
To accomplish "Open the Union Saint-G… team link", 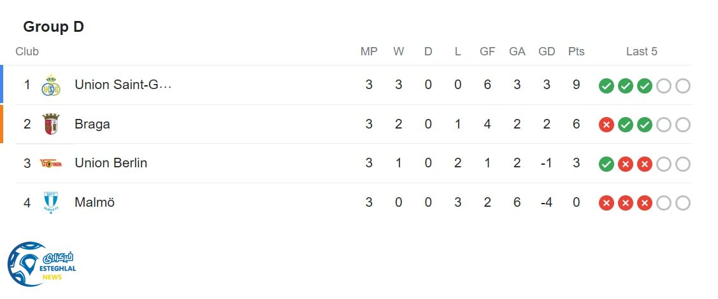I will (123, 85).
